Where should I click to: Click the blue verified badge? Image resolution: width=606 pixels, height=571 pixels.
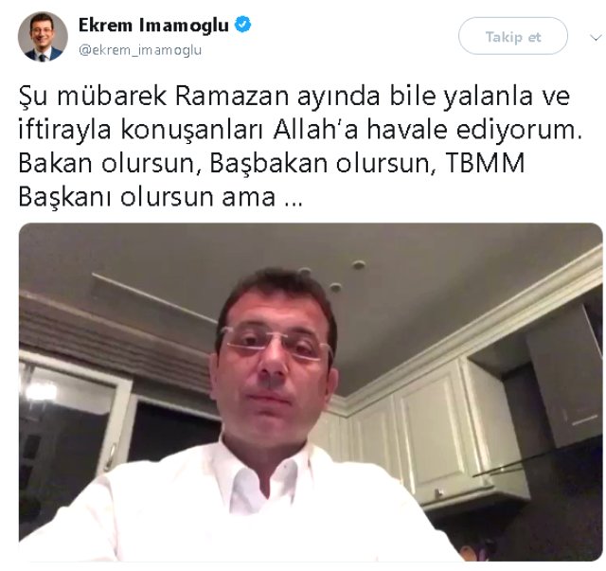[242, 25]
